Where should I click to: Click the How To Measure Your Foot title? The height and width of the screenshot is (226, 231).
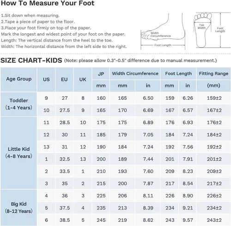coord(48,3)
